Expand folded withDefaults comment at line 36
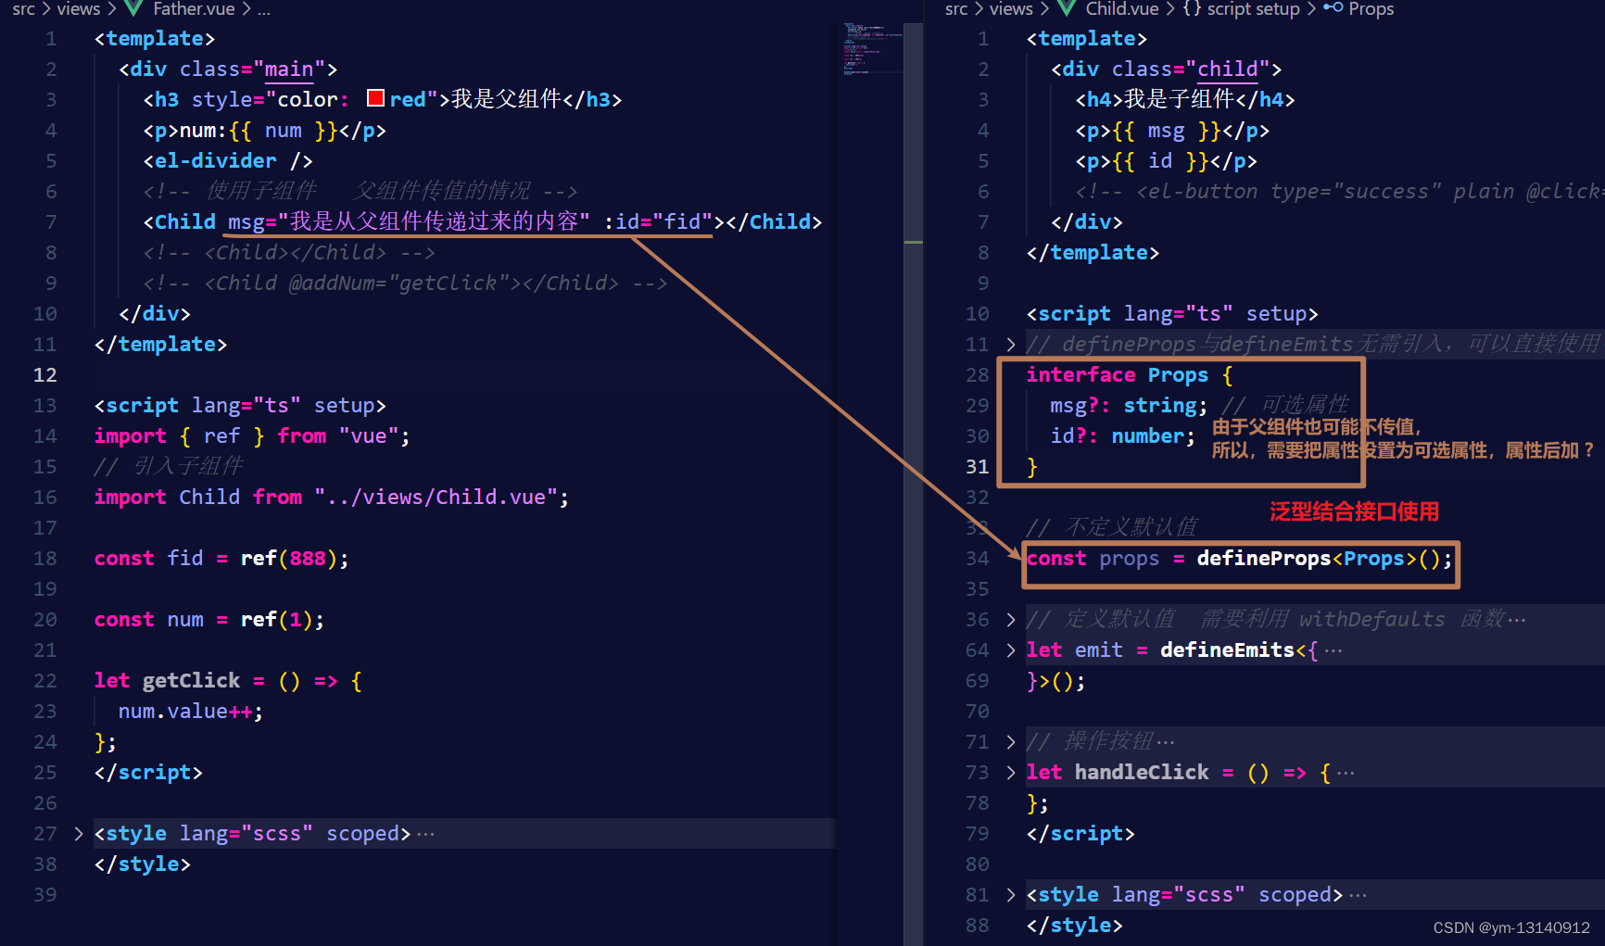Viewport: 1605px width, 946px height. (x=1011, y=620)
